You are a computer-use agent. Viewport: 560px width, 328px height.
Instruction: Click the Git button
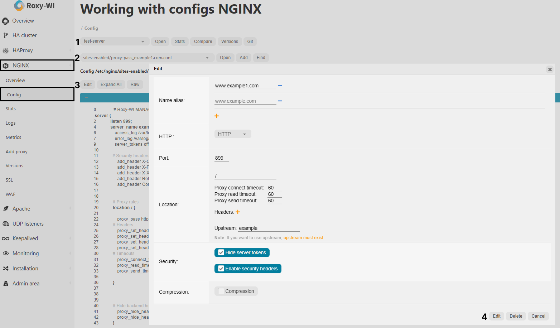pyautogui.click(x=250, y=42)
